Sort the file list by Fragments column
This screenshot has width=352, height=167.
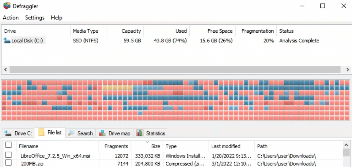pos(116,147)
